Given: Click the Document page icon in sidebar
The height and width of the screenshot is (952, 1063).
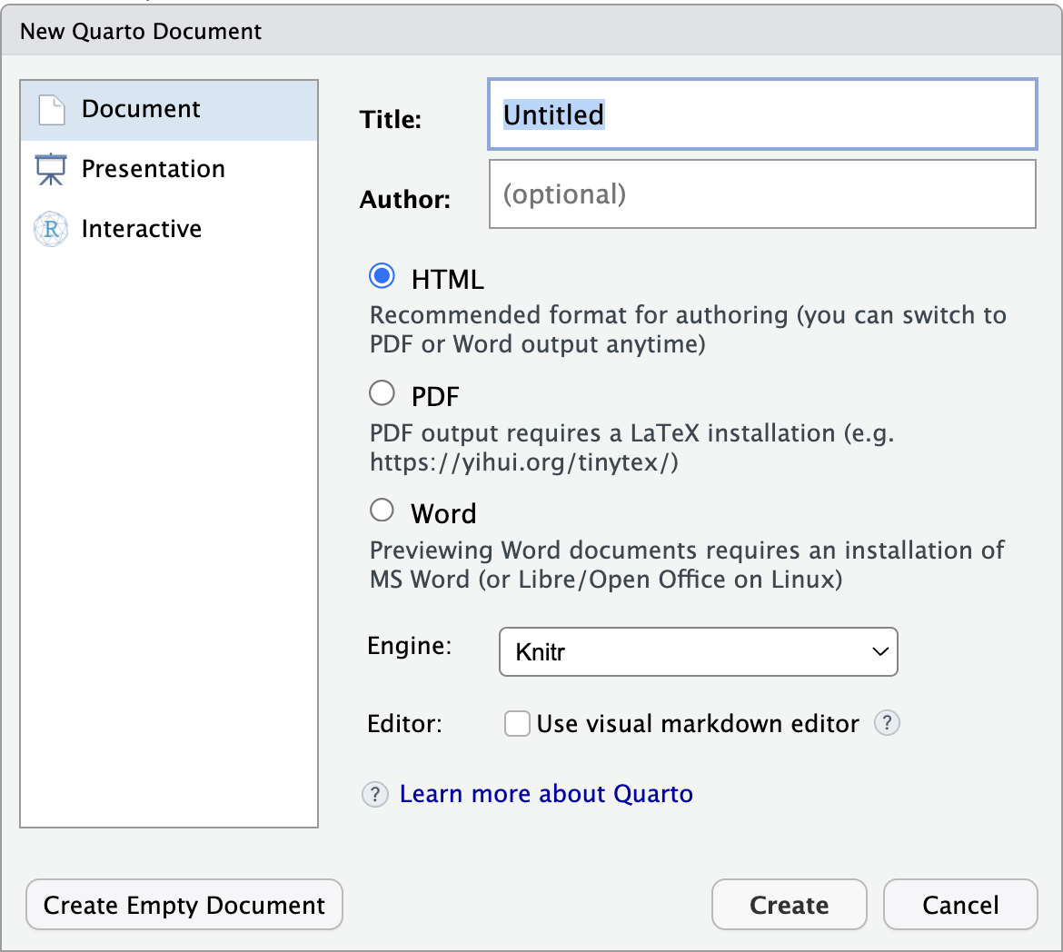Looking at the screenshot, I should point(52,110).
